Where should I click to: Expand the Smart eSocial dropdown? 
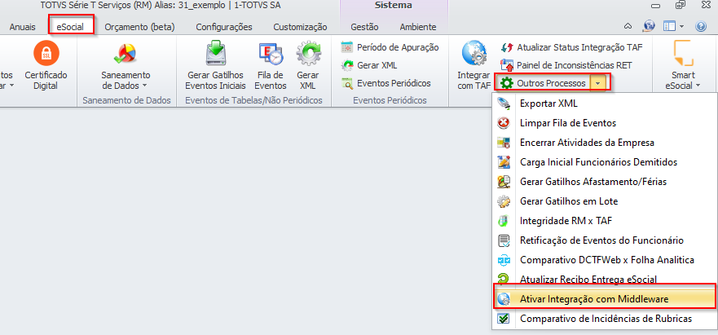[x=698, y=86]
